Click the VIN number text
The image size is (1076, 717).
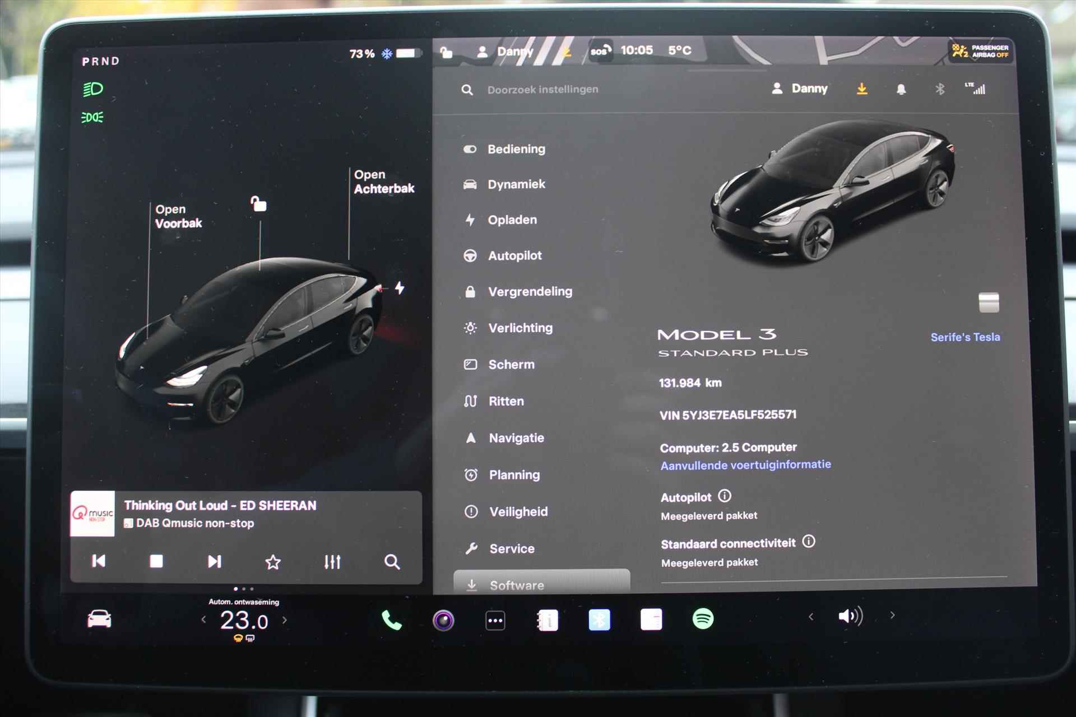tap(728, 415)
